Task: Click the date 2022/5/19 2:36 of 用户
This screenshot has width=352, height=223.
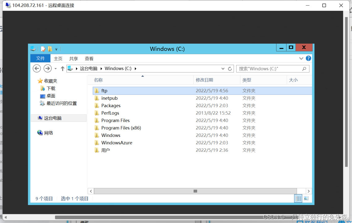Action: (212, 150)
